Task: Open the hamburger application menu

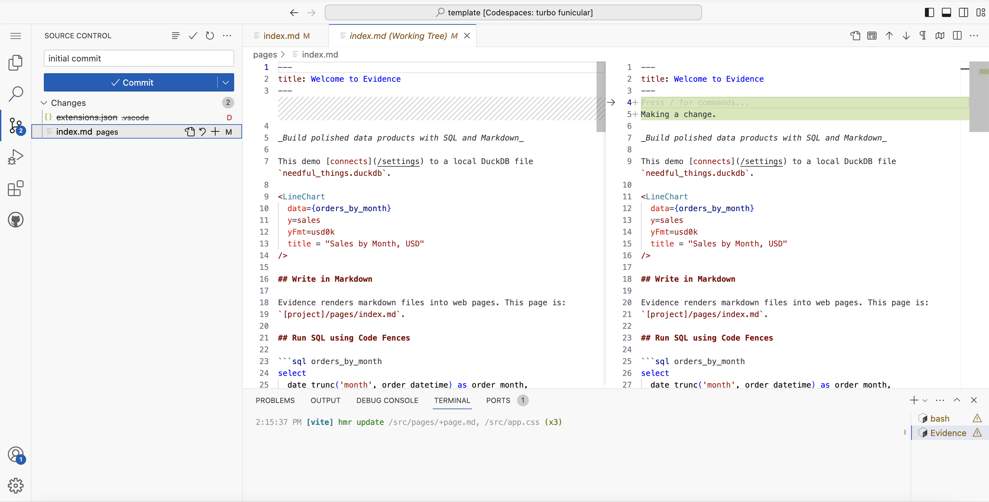Action: tap(16, 36)
